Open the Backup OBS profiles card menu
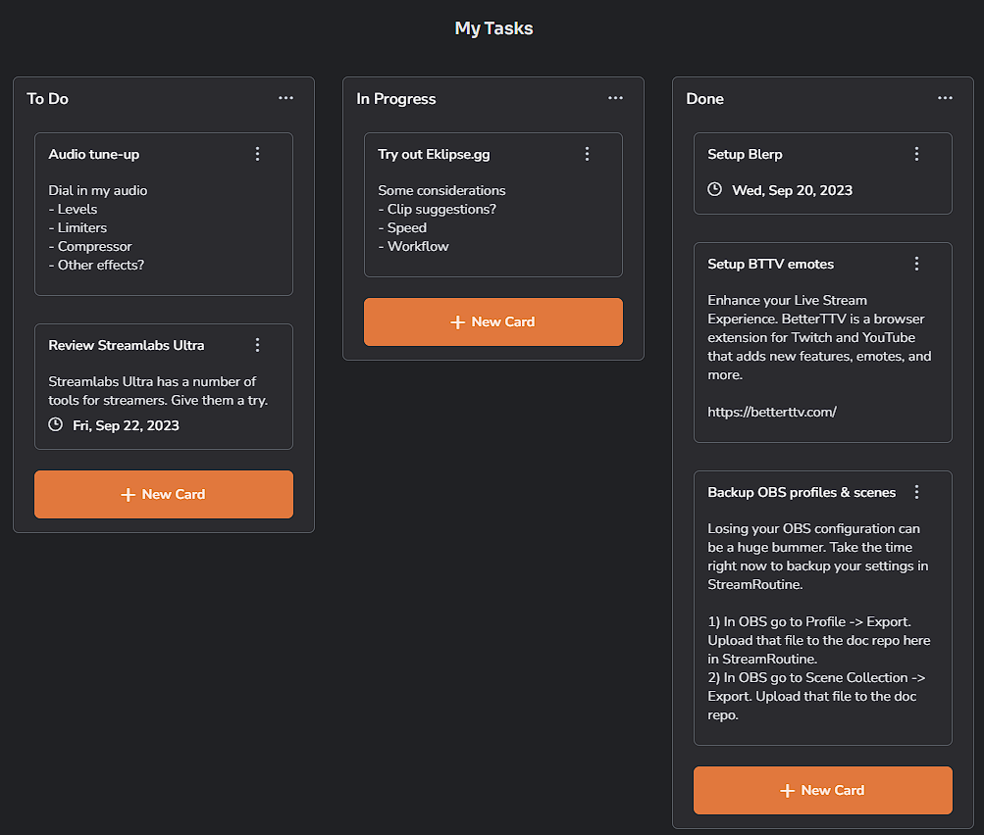Image resolution: width=984 pixels, height=835 pixels. point(916,492)
